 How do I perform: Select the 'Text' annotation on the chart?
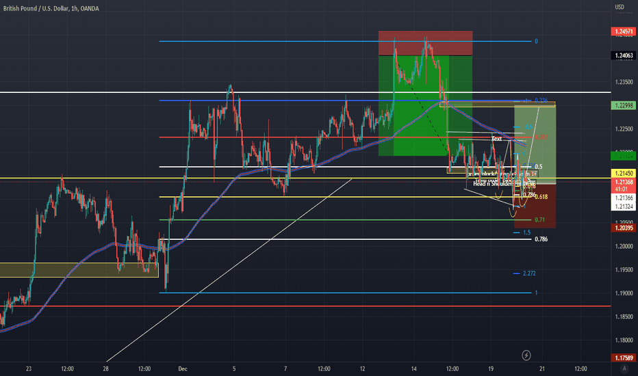(496, 139)
